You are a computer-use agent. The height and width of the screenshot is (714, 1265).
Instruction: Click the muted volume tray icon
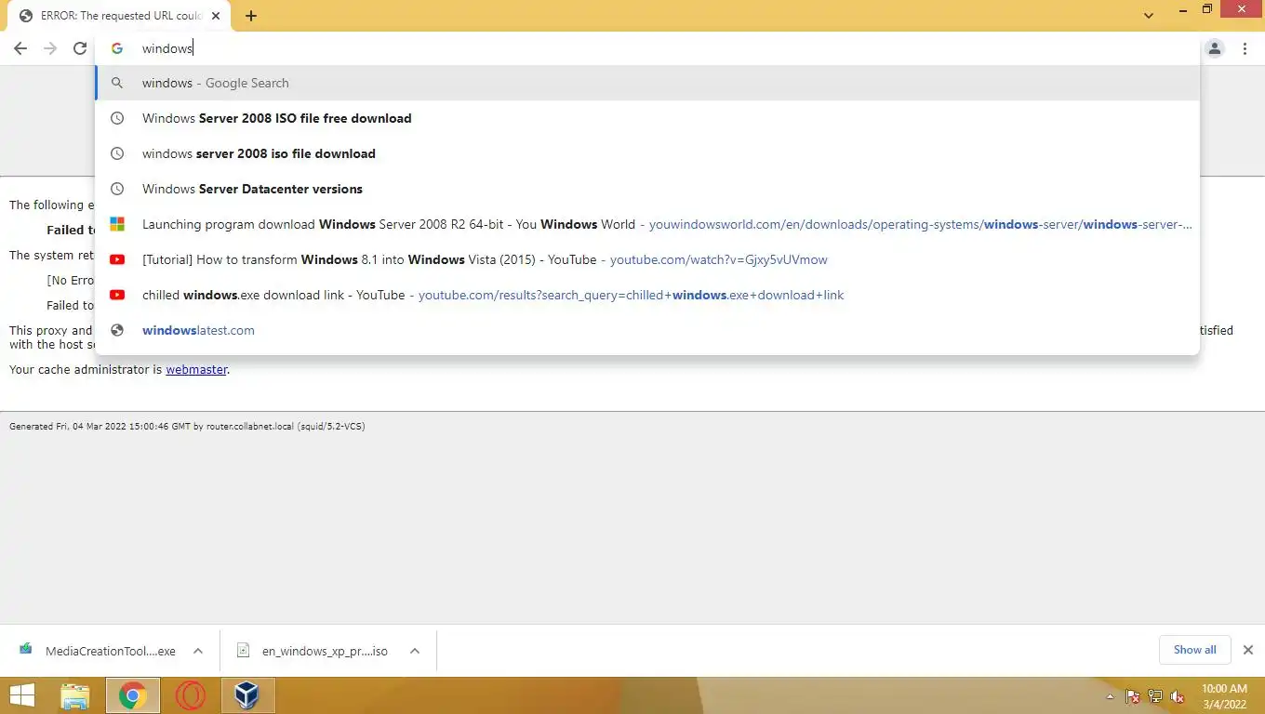point(1178,696)
